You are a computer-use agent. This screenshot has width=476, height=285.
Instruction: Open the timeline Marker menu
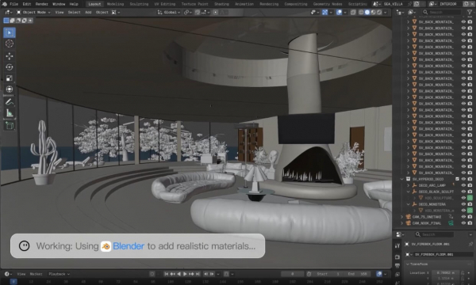click(x=36, y=274)
